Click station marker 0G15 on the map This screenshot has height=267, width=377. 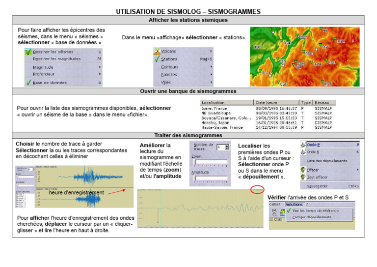coord(323,82)
